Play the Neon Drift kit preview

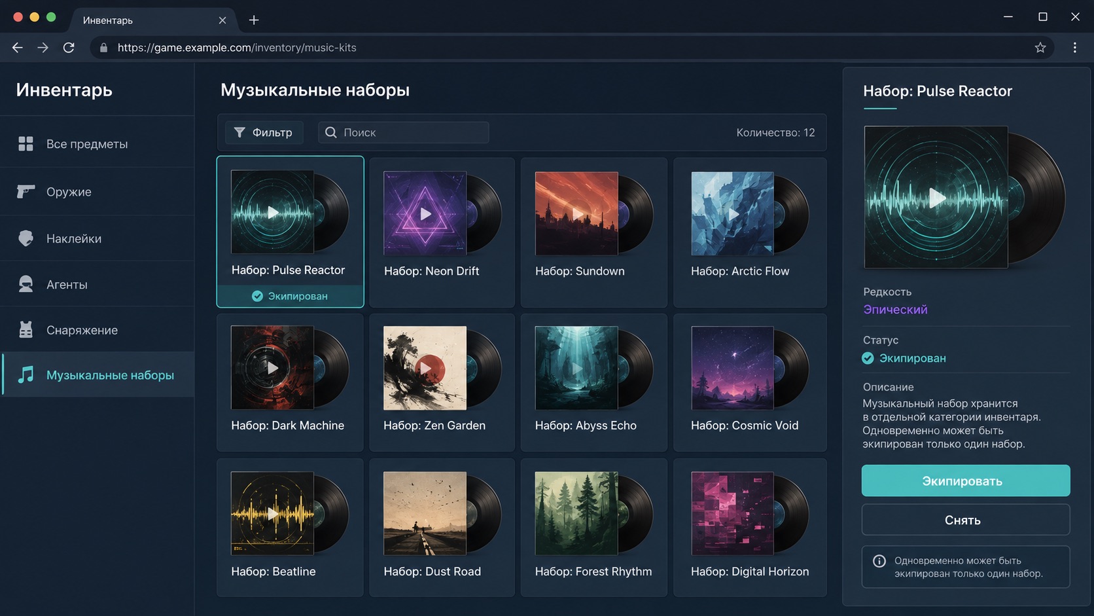coord(425,213)
